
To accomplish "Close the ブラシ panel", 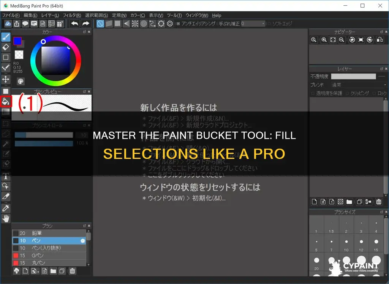I will [89, 226].
